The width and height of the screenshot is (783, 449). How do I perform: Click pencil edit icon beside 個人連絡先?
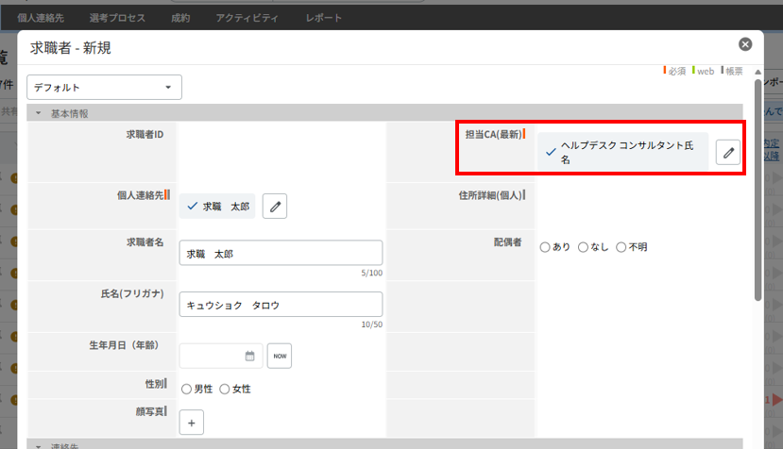pos(273,206)
